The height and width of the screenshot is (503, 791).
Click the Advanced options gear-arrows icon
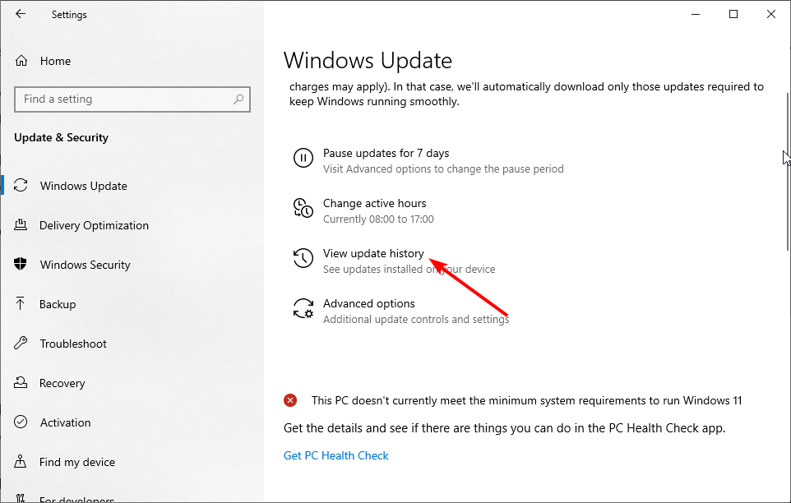pyautogui.click(x=303, y=308)
